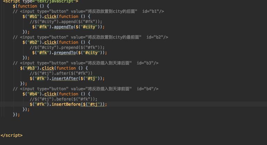The width and height of the screenshot is (267, 145).
Task: Click the $("#b2").click handler line
Action: click(56, 42)
